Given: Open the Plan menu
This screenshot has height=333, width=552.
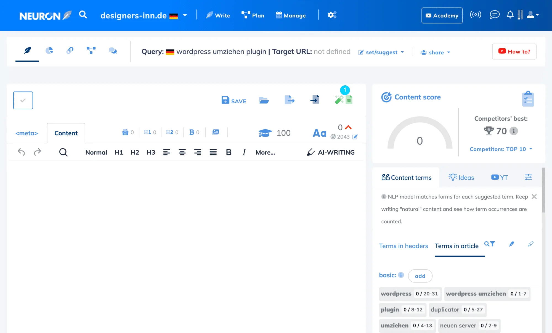Looking at the screenshot, I should [253, 15].
